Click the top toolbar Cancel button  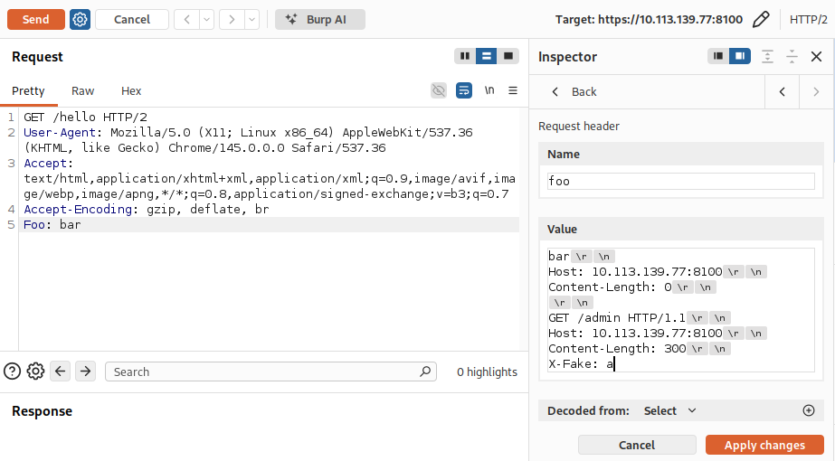coord(132,20)
